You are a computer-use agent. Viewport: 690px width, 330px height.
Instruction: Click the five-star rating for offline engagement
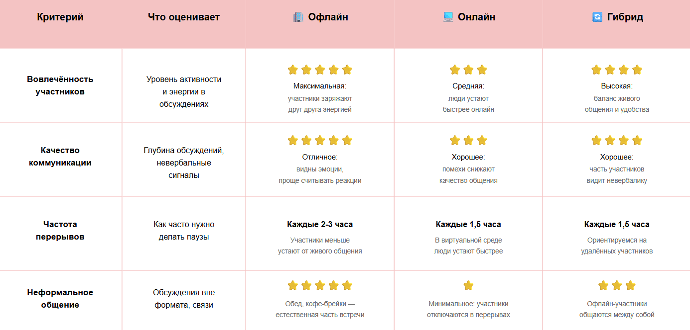coord(320,70)
